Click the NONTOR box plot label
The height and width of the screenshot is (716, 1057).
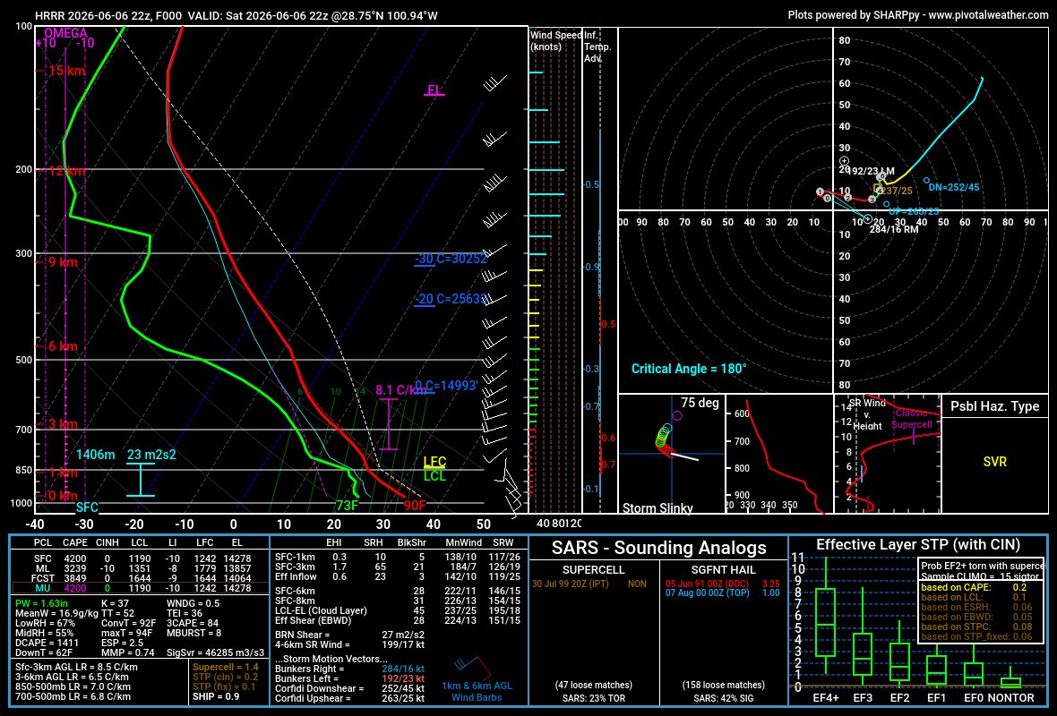[1010, 698]
